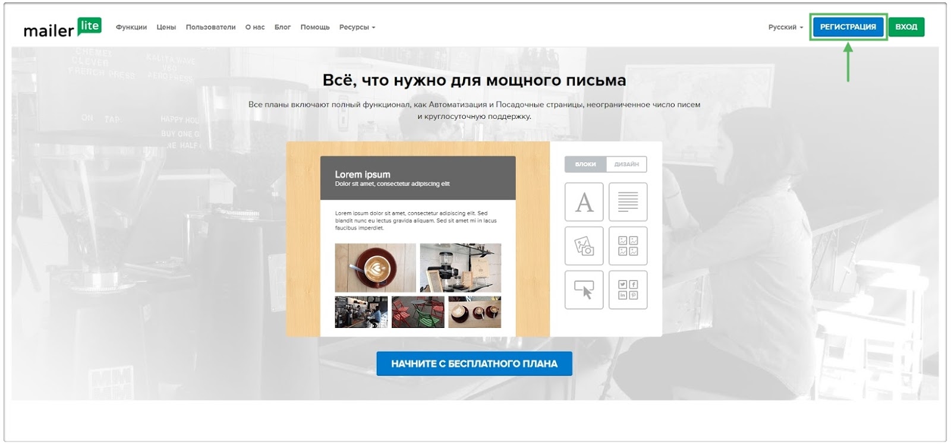951x445 pixels.
Task: Click the MailerLite logo
Action: tap(62, 27)
